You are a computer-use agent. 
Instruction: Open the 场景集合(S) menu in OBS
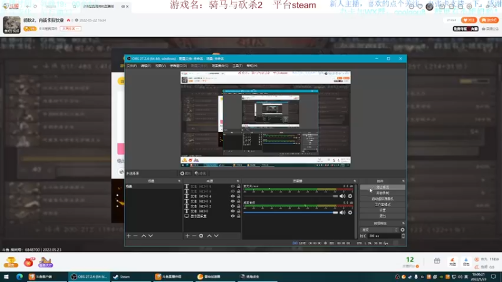point(220,66)
